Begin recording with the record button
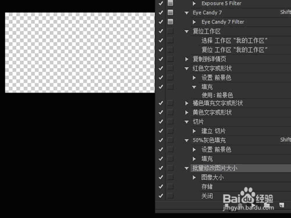 (x=240, y=205)
